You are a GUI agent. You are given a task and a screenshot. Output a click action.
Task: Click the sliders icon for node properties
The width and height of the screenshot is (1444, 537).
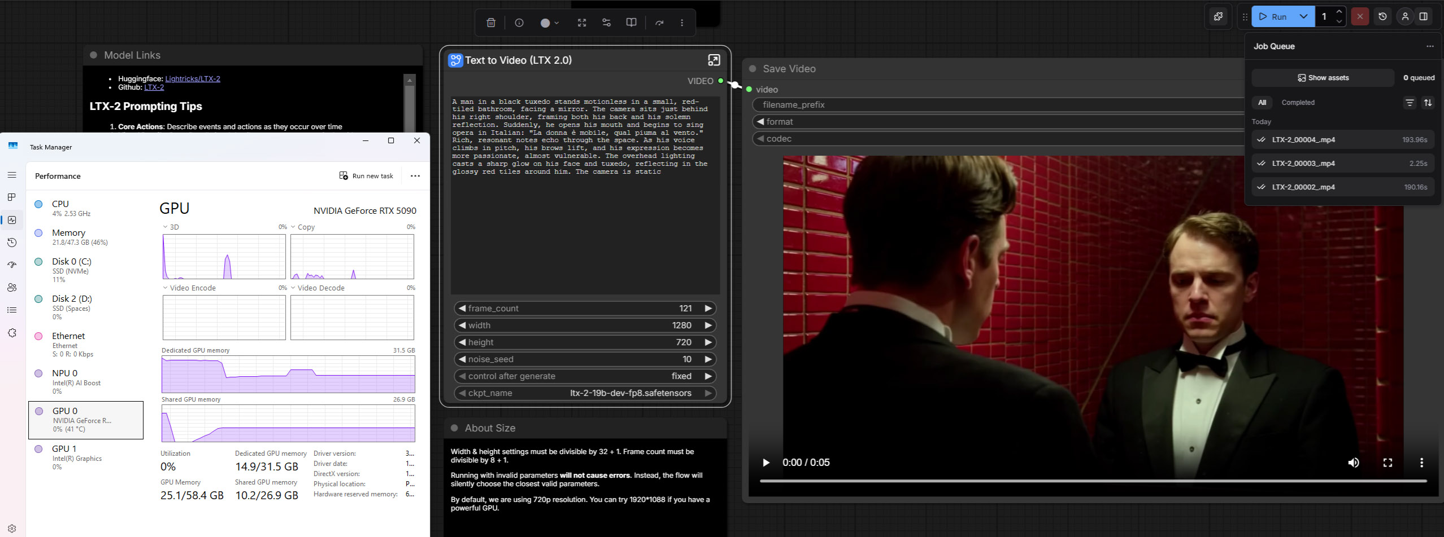pos(606,23)
